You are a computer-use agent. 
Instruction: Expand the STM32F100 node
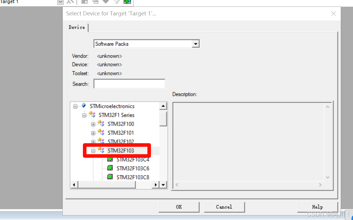(93, 124)
